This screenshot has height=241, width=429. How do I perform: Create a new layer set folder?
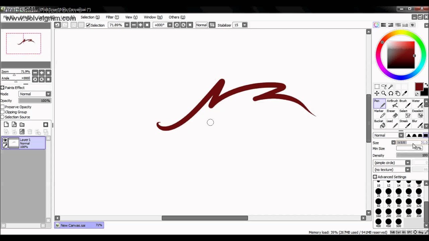22,125
